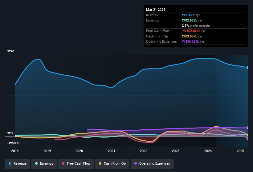Click the ₩82.629b earnings value

(190, 20)
